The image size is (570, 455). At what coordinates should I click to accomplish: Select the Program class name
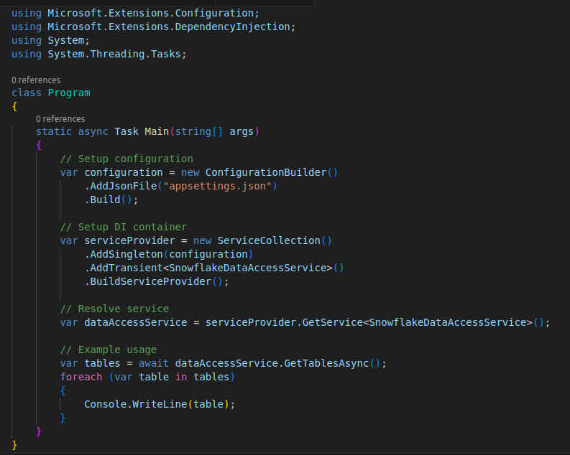(x=69, y=93)
